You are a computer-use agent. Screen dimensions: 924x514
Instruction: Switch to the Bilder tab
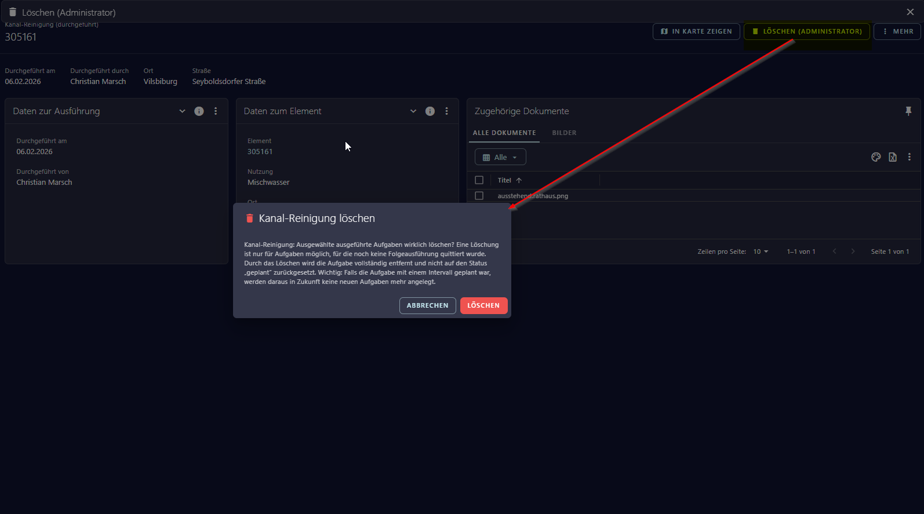[x=564, y=133]
